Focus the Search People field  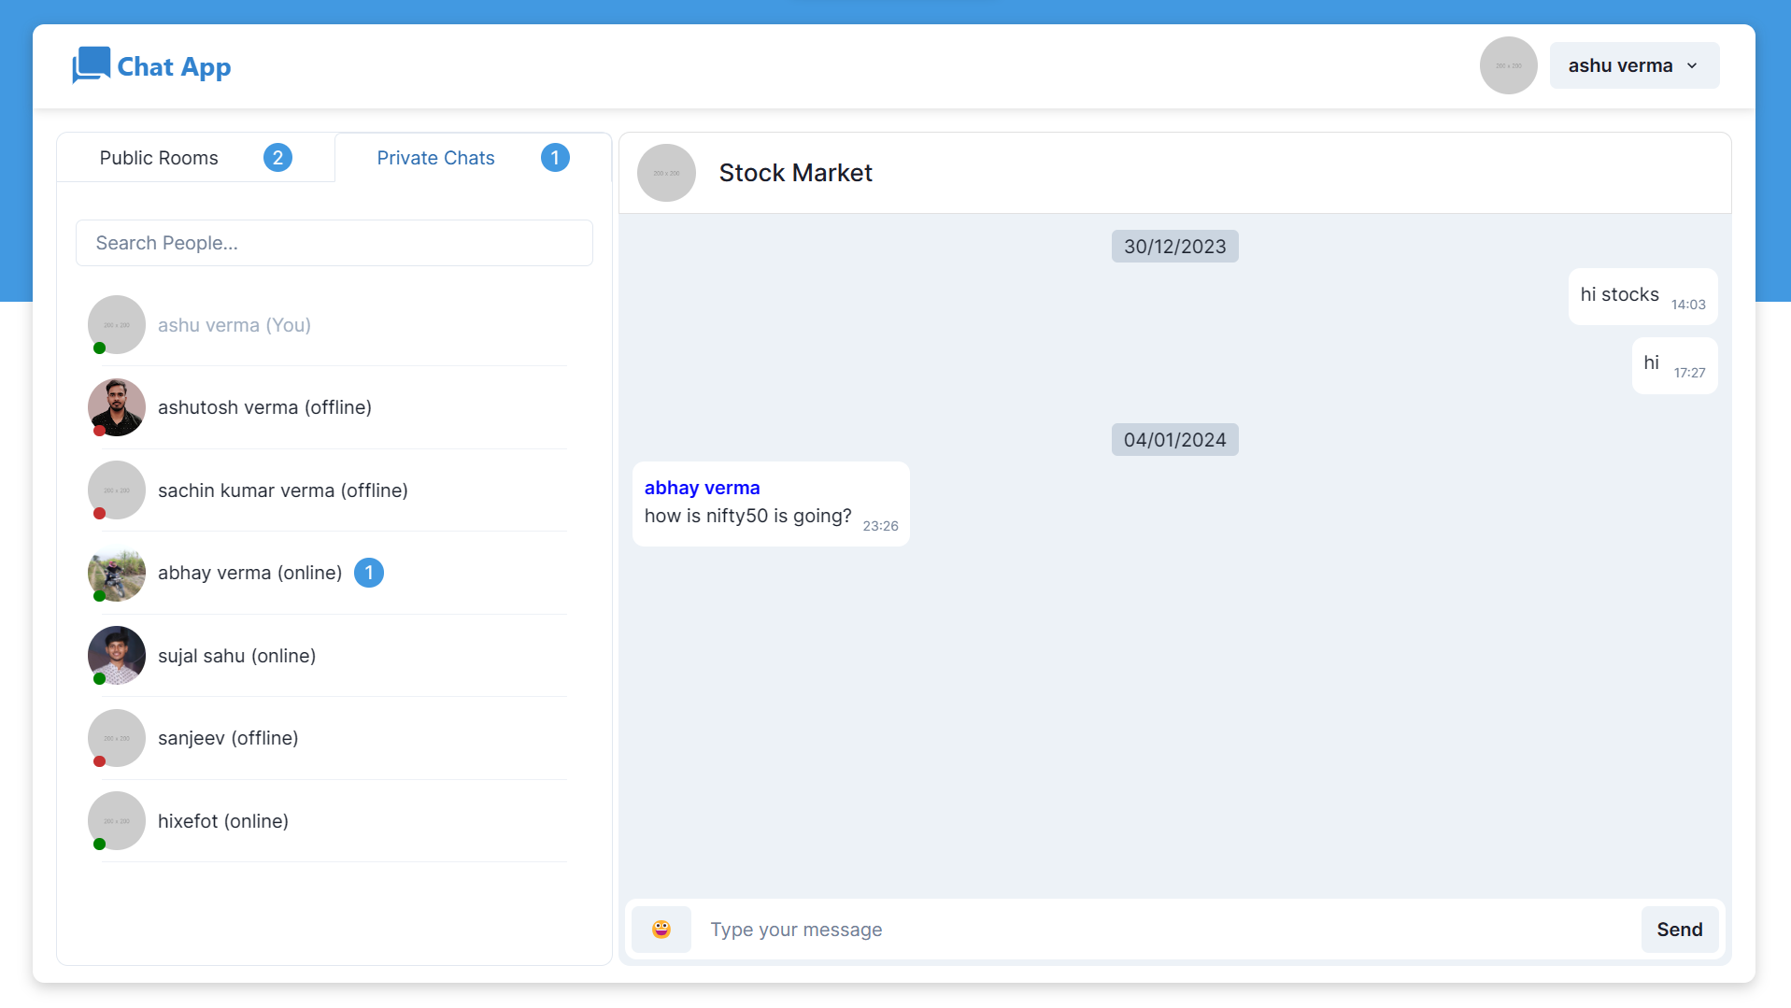click(x=334, y=243)
